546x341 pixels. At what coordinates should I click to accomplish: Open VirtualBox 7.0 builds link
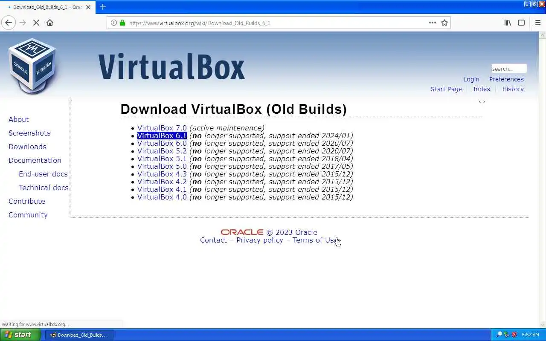click(x=162, y=128)
